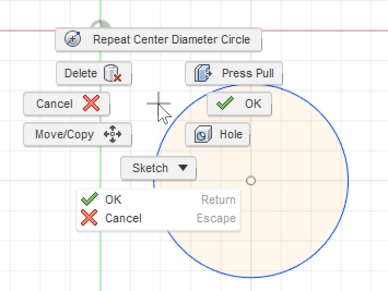Image resolution: width=388 pixels, height=291 pixels.
Task: Click the Press Pull text label
Action: click(x=248, y=74)
